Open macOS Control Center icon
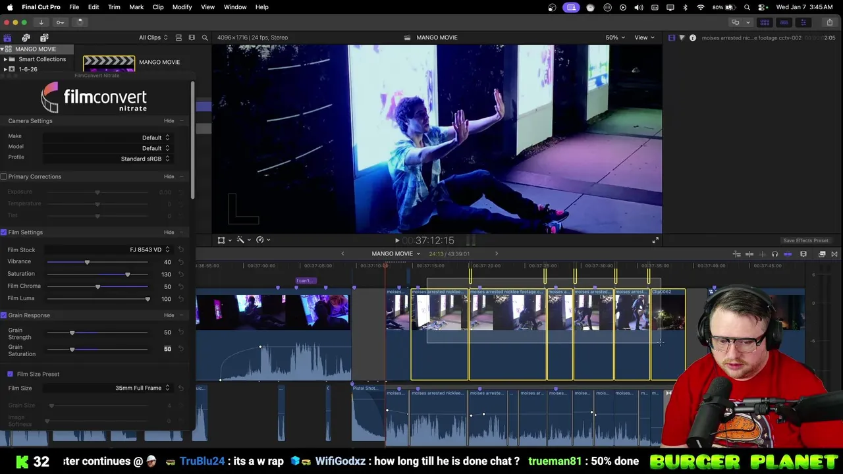The image size is (843, 474). 762,7
